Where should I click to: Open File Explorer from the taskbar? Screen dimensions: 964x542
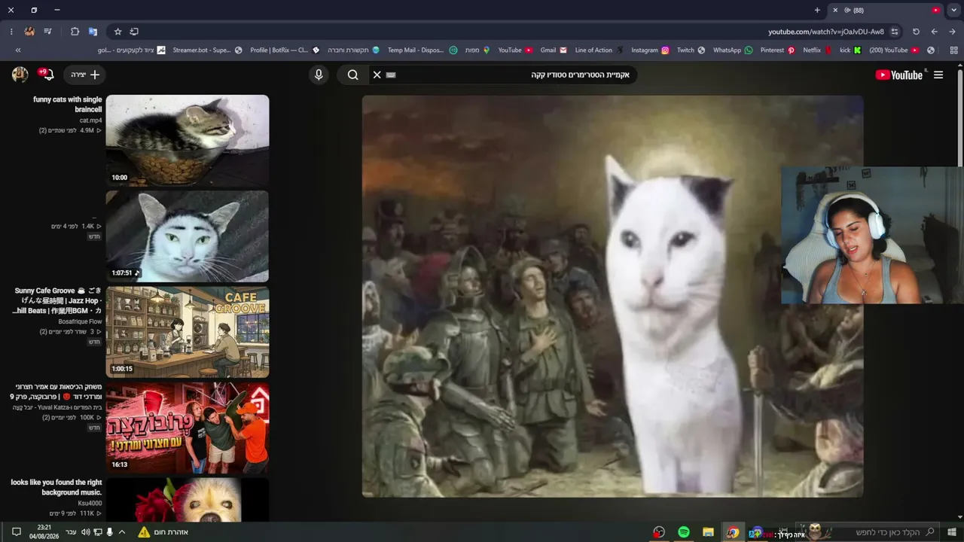708,532
